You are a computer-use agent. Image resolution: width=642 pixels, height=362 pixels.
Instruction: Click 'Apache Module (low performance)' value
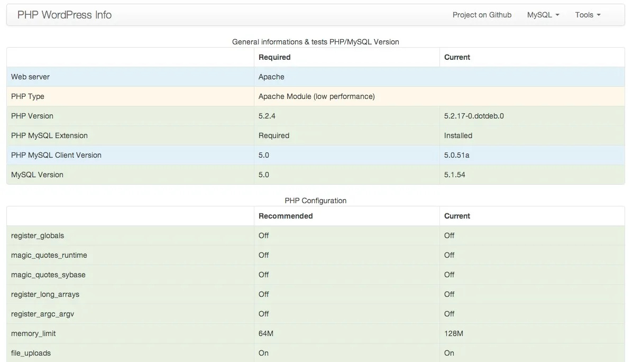pyautogui.click(x=317, y=96)
